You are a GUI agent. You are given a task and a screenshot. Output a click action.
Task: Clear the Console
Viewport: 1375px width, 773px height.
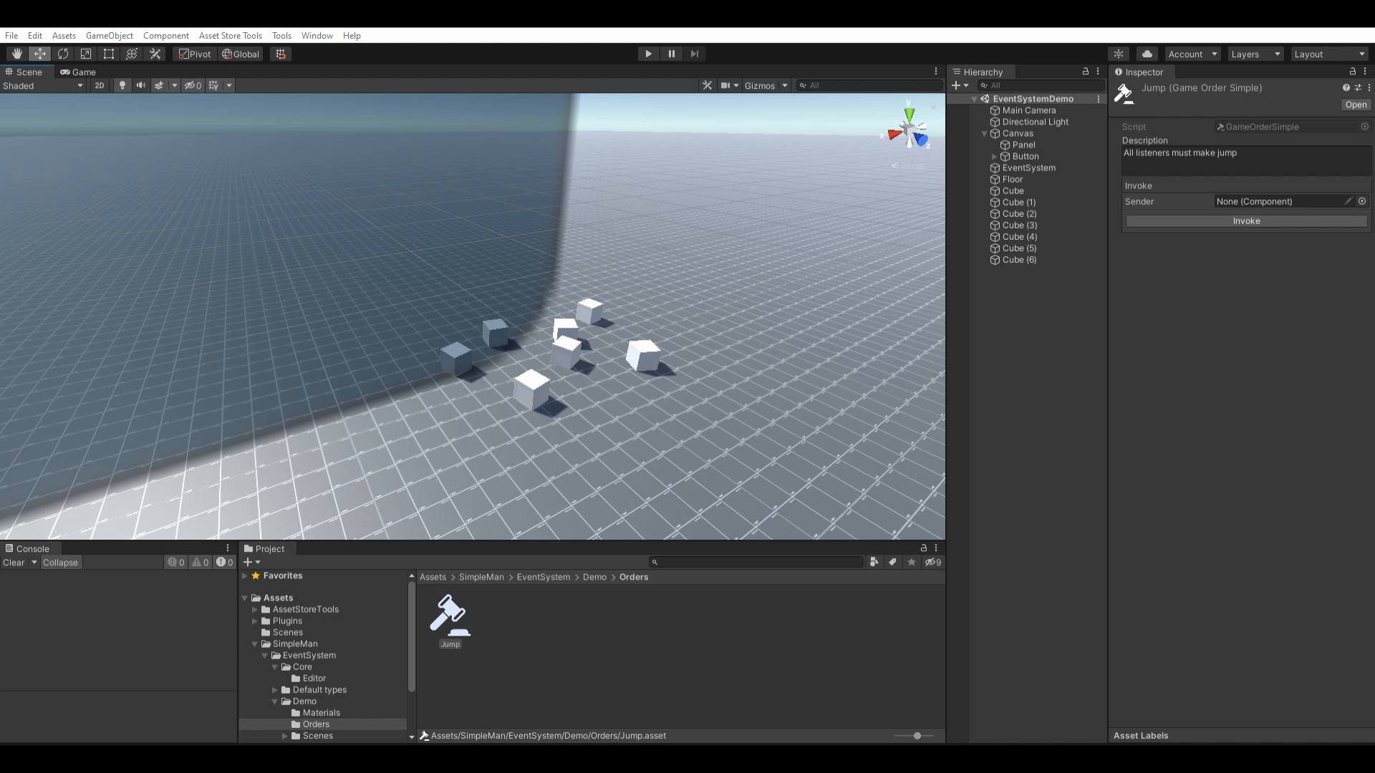pos(14,562)
